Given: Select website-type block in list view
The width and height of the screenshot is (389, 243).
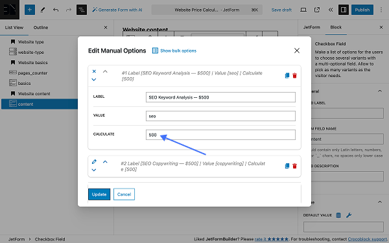Looking at the screenshot, I should point(30,52).
